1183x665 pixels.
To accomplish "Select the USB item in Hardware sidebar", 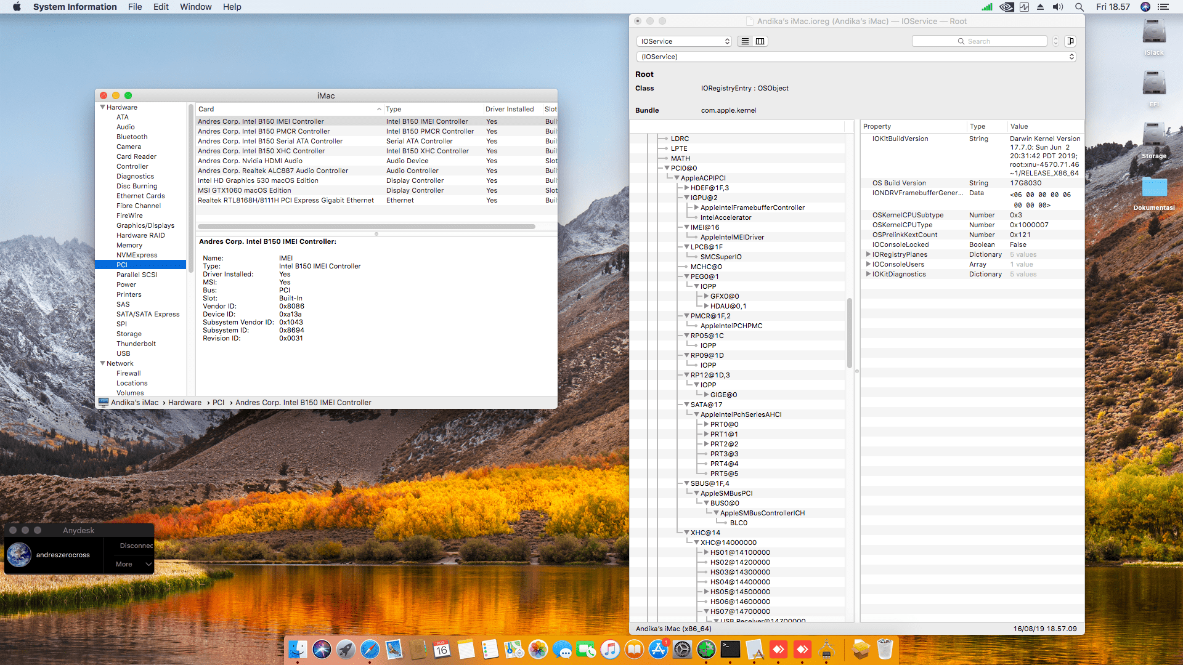I will (123, 353).
